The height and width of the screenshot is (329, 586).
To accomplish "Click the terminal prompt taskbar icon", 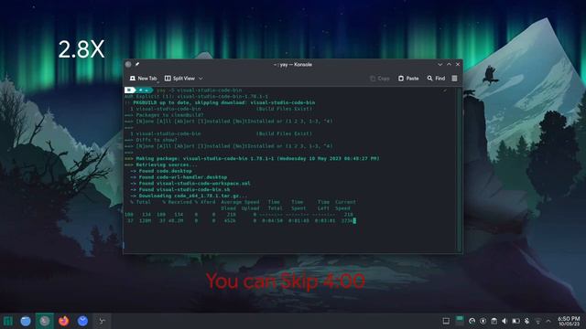I will pos(102,321).
